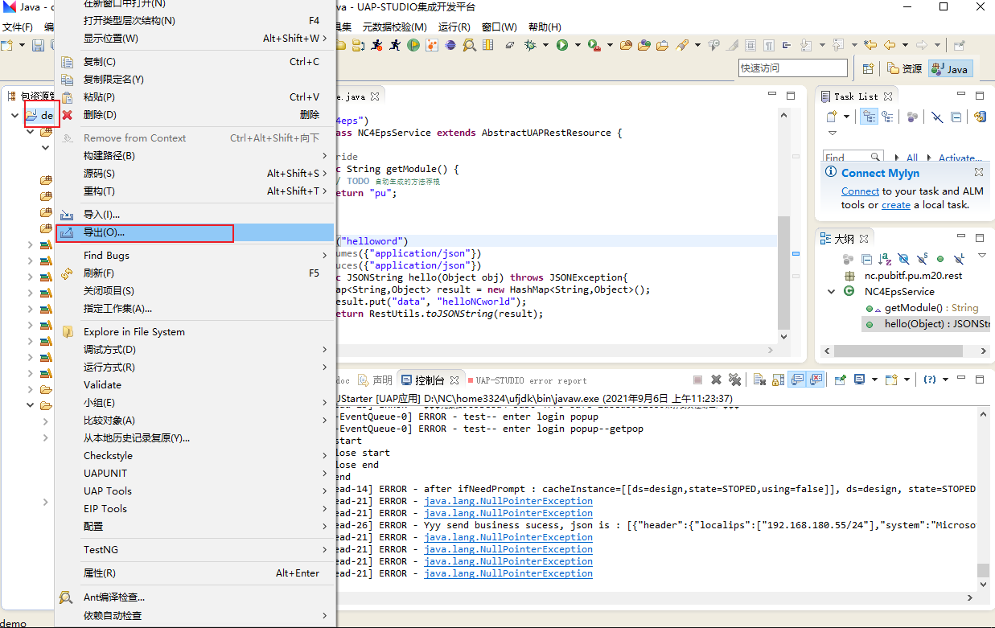Select Explore in File System menu item
This screenshot has height=628, width=995.
194,332
